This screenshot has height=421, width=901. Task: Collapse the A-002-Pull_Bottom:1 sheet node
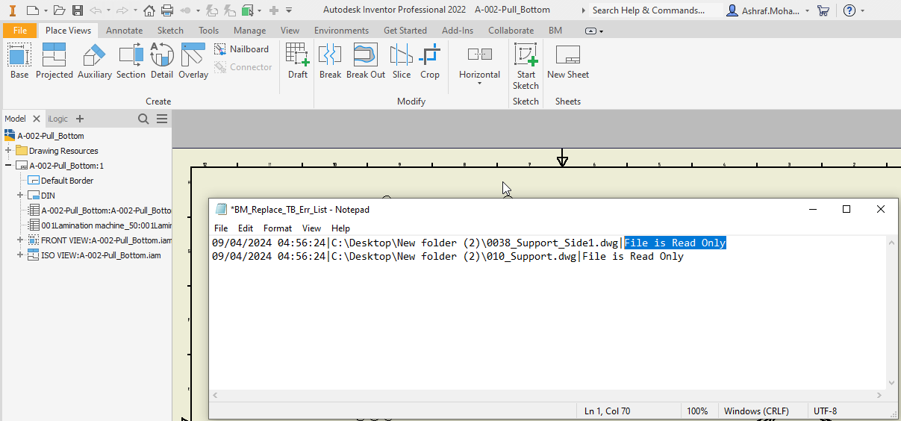click(x=8, y=166)
